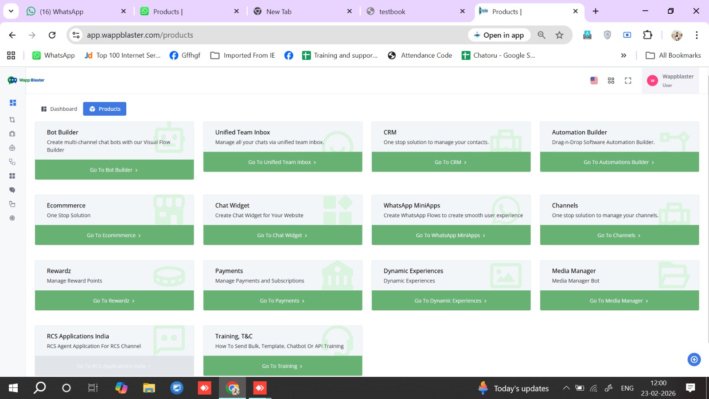Reload the current page

pyautogui.click(x=52, y=35)
